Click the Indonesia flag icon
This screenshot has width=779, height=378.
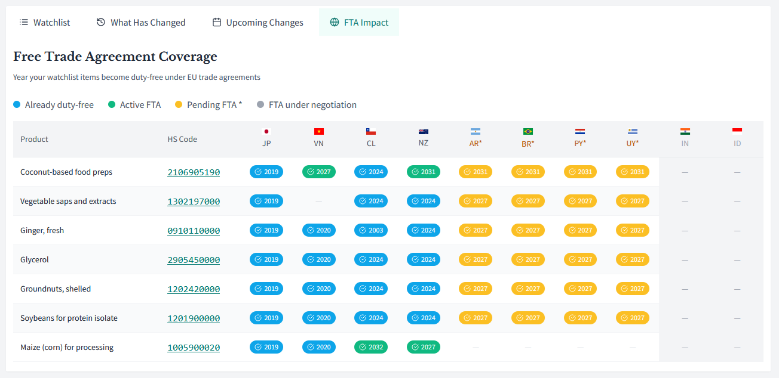(737, 132)
